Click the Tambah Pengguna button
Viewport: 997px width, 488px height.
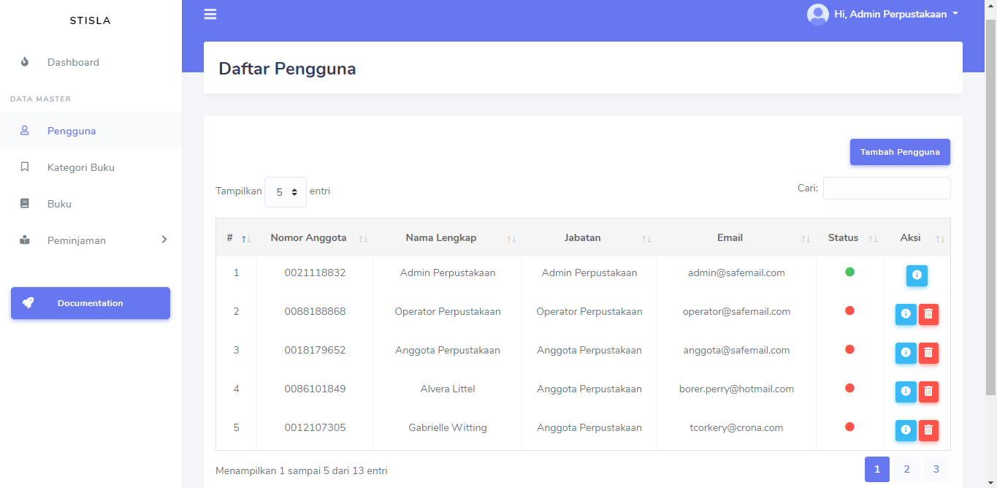[x=900, y=151]
